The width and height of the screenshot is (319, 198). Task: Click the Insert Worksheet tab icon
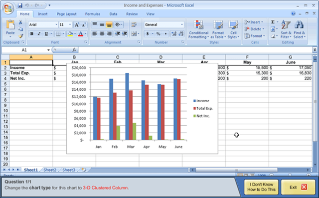84,170
